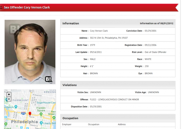The width and height of the screenshot is (182, 129).
Task: Click the B! watermark on photo corner
Action: pos(49,79)
